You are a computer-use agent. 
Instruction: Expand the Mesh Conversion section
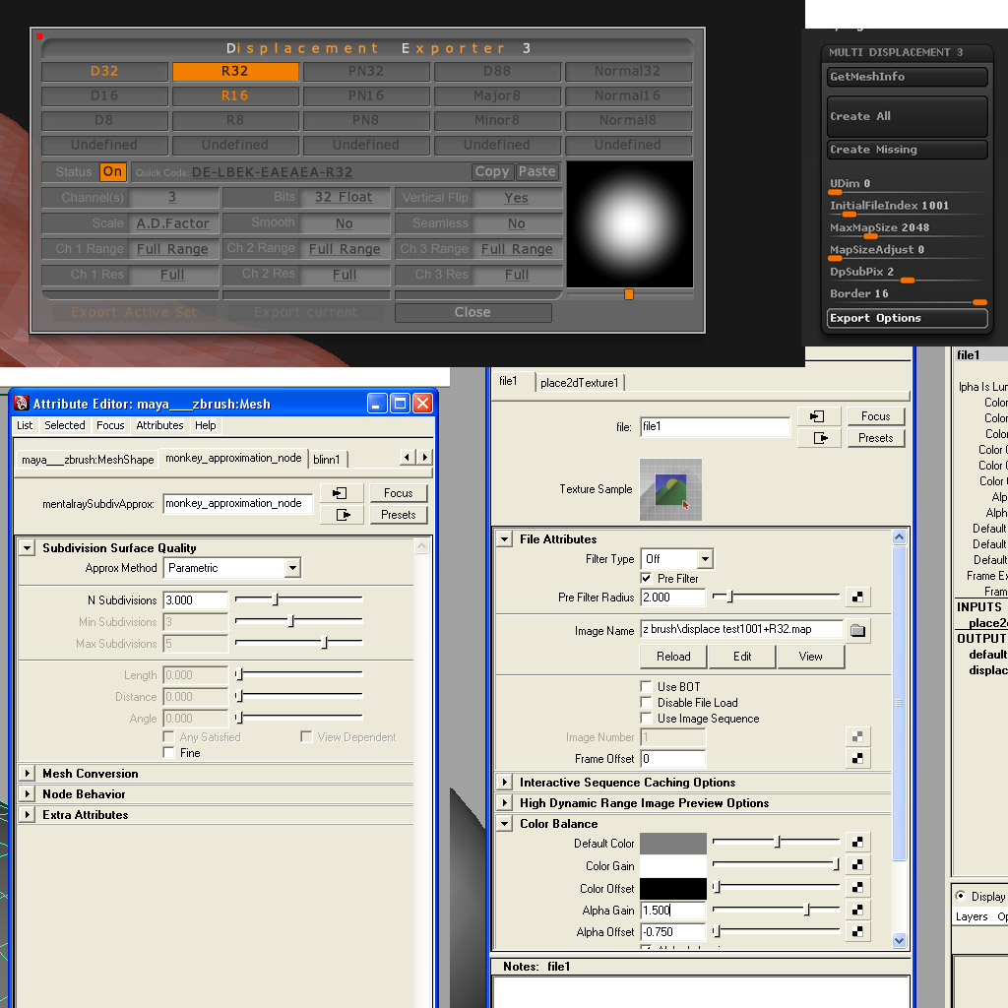coord(27,774)
